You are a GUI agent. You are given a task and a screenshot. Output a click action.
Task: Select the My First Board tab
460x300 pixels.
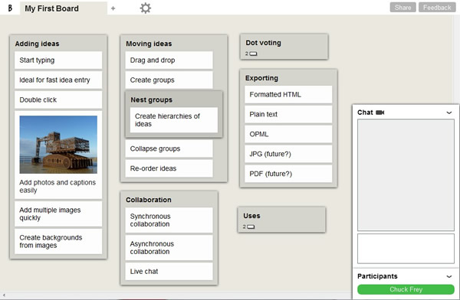64,8
